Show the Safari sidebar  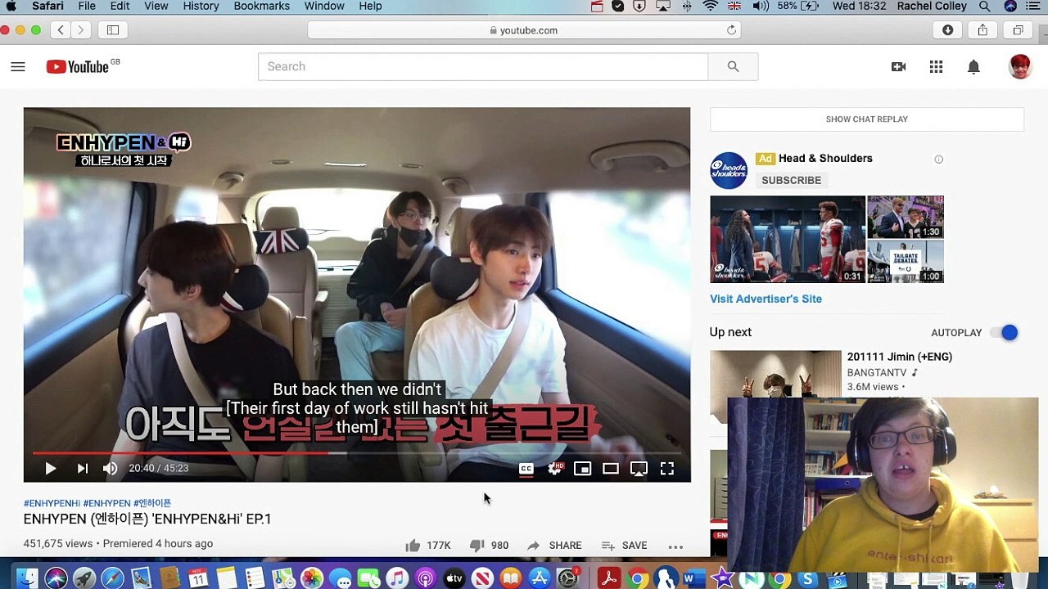point(113,30)
